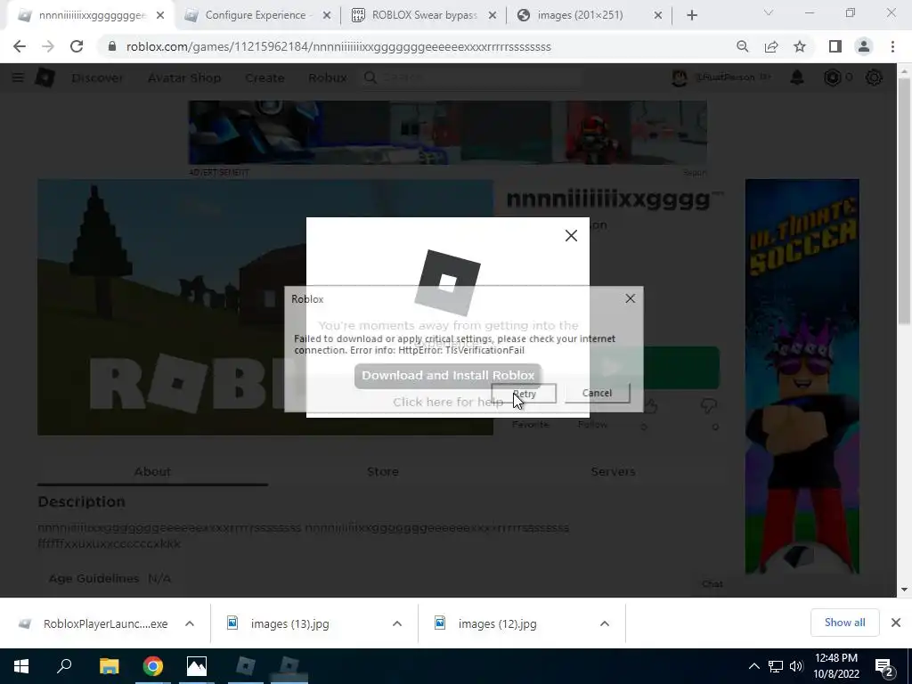Open Roblox notifications bell
912x684 pixels.
797,77
